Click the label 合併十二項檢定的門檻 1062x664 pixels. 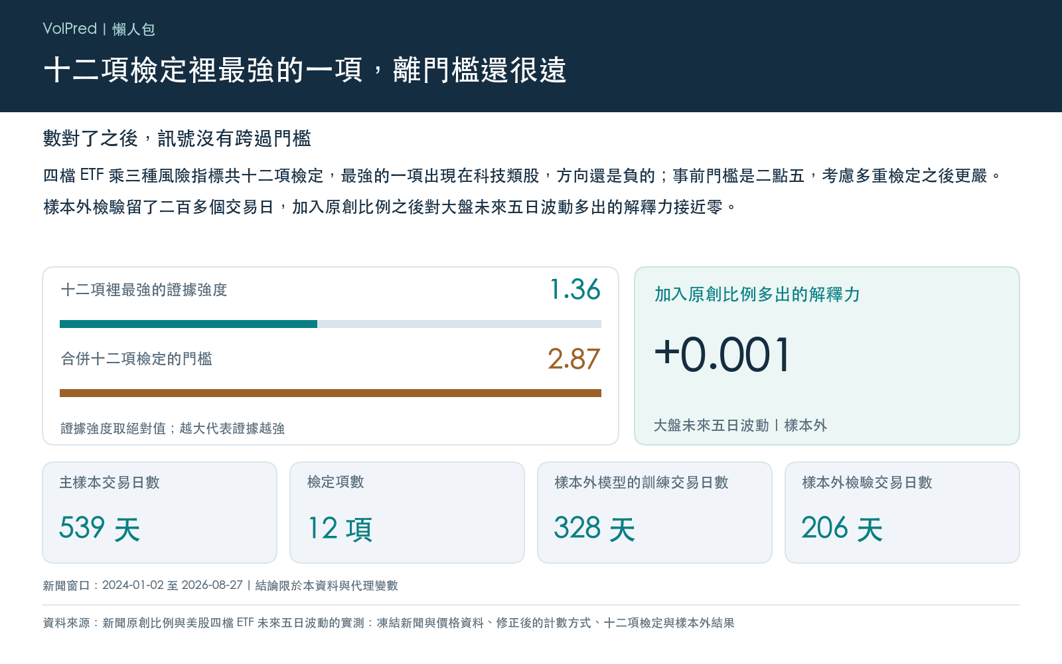(137, 359)
